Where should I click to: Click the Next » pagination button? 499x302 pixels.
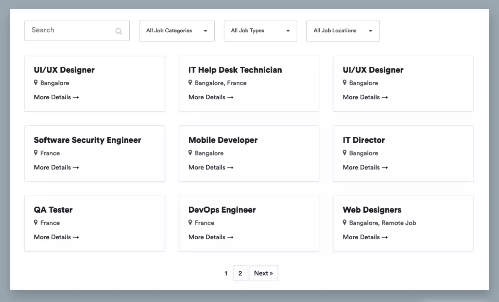coord(263,273)
